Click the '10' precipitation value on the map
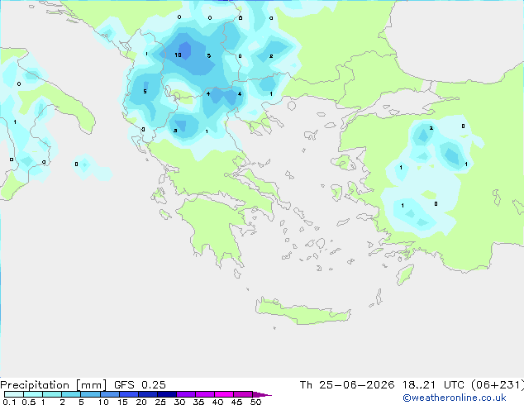Viewport: 524px width, 405px height. [x=179, y=55]
